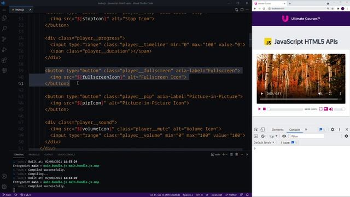Image resolution: width=350 pixels, height=197 pixels.
Task: Click the main branch in status bar
Action: coord(7,195)
